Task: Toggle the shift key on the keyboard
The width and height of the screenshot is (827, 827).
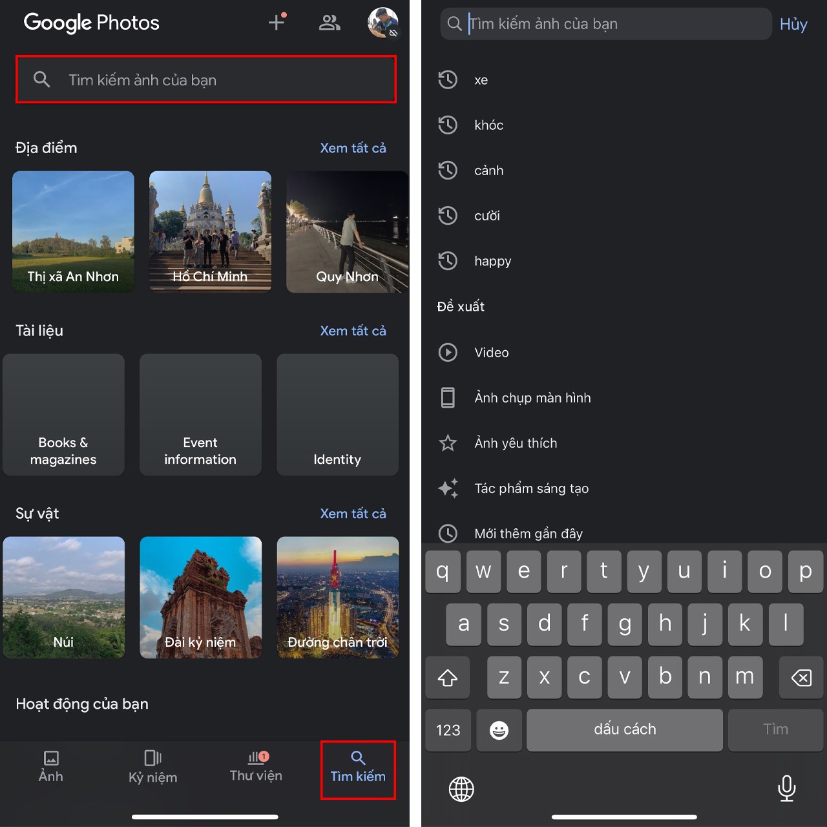Action: [448, 677]
